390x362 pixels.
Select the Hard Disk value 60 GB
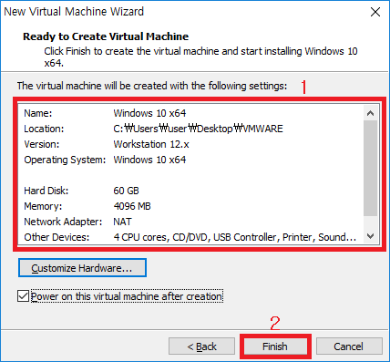coord(126,191)
